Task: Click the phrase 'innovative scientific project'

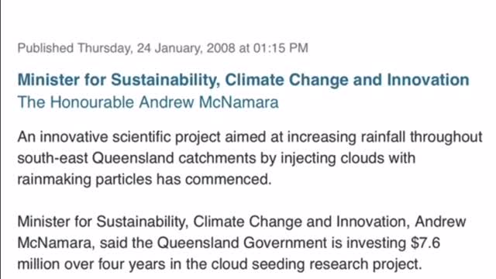Action: coord(130,137)
